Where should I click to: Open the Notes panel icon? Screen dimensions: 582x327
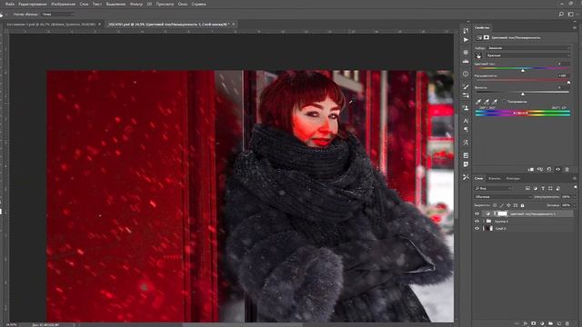(x=466, y=164)
